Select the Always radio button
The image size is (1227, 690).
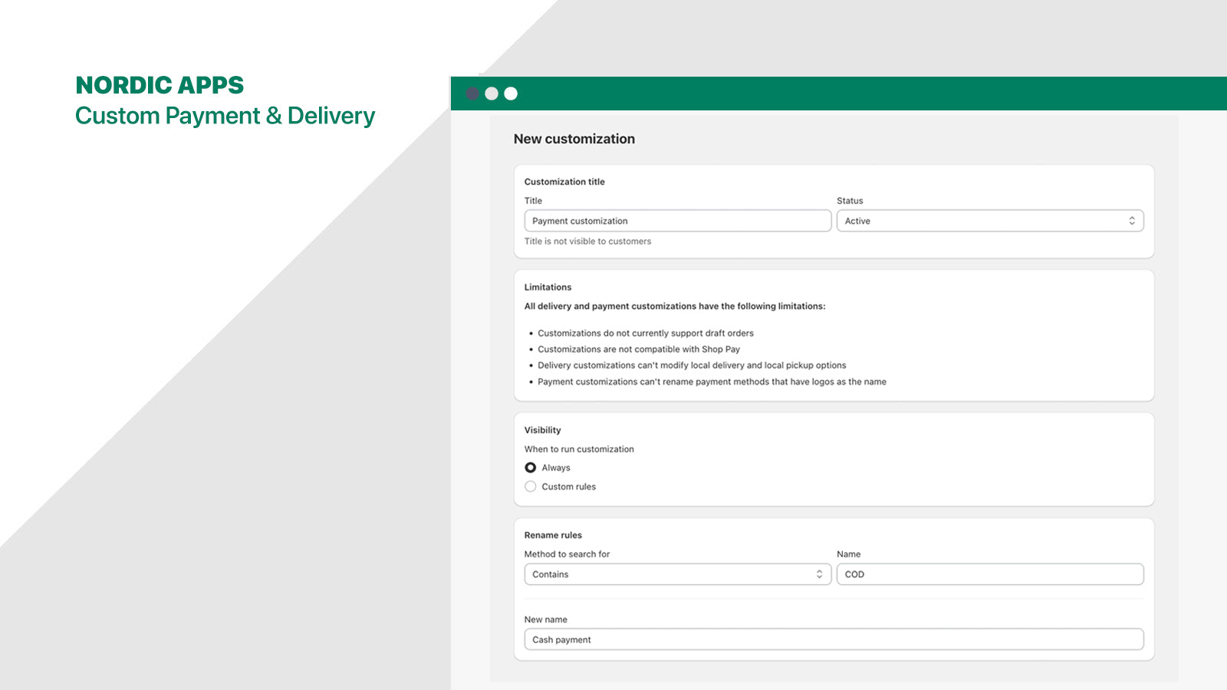[530, 468]
